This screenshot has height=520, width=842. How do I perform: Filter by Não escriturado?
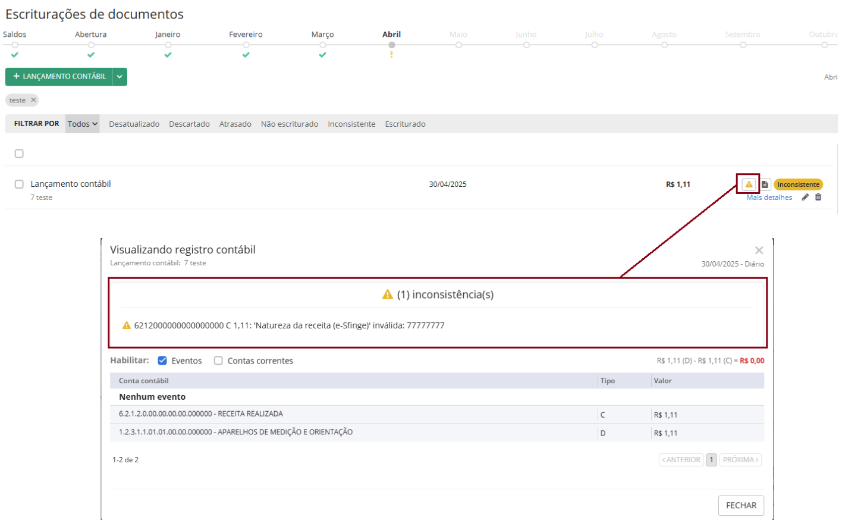click(x=290, y=124)
